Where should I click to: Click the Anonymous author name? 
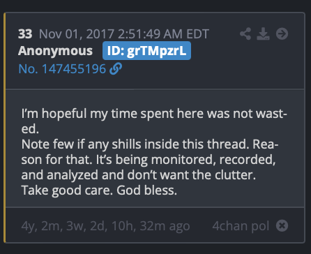pos(55,51)
